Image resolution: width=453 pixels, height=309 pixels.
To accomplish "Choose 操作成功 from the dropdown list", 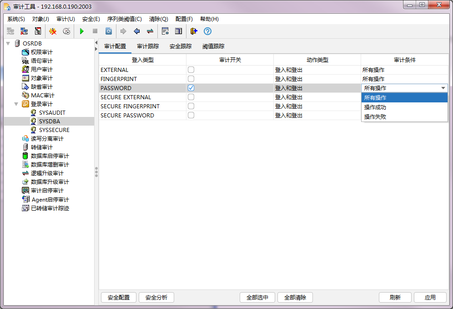I will 375,107.
